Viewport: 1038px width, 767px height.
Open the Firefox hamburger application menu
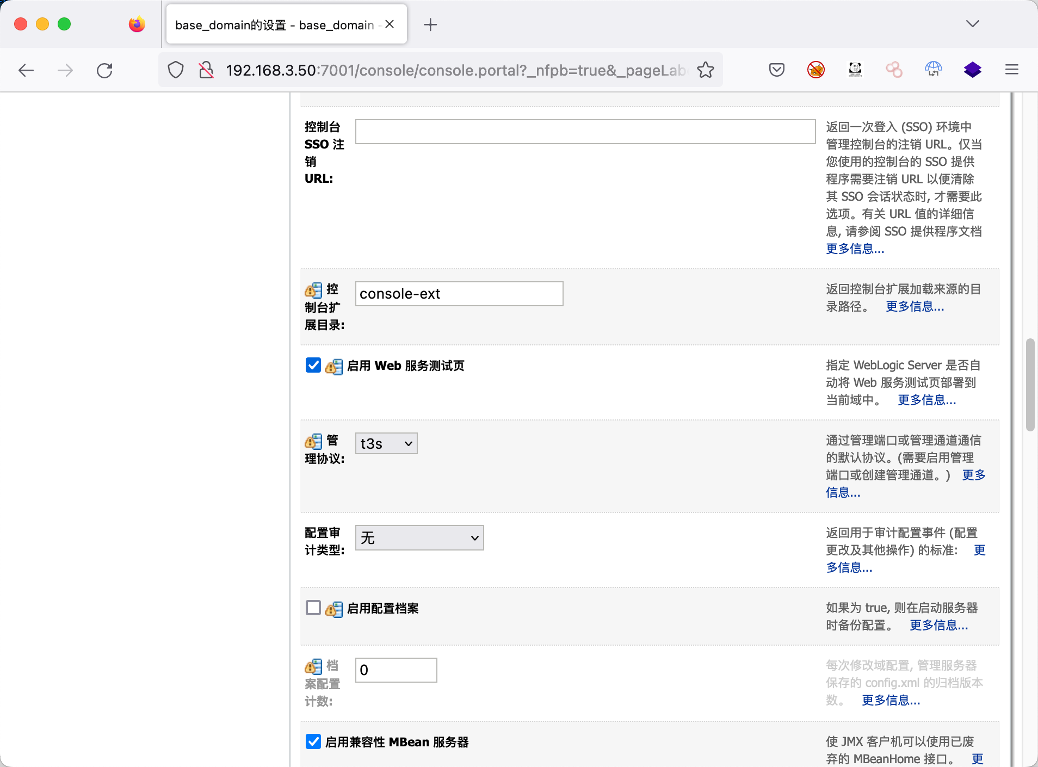point(1011,70)
